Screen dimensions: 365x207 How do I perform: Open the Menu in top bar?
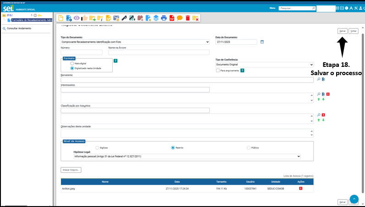(272, 8)
